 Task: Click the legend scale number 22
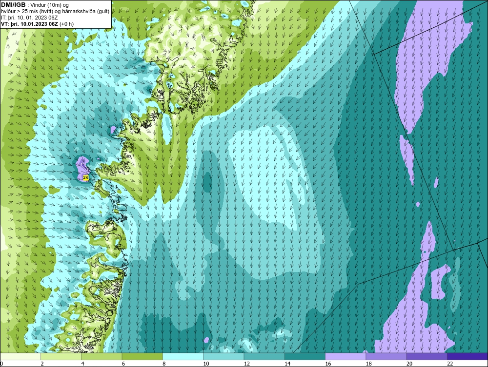click(x=450, y=364)
